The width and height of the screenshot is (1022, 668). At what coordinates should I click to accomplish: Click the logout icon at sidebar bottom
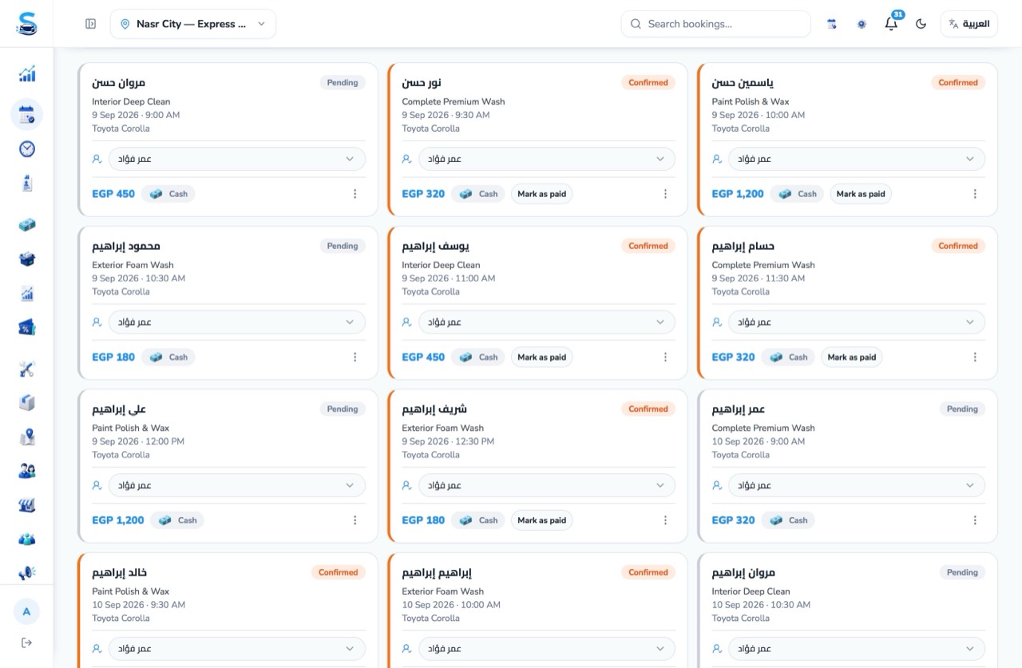pyautogui.click(x=26, y=642)
